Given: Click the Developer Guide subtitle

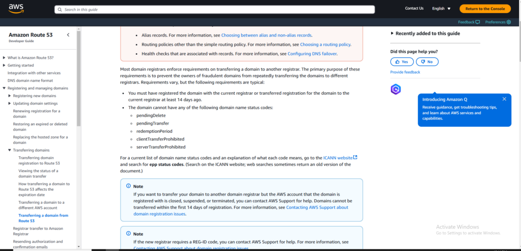Looking at the screenshot, I should tap(21, 41).
